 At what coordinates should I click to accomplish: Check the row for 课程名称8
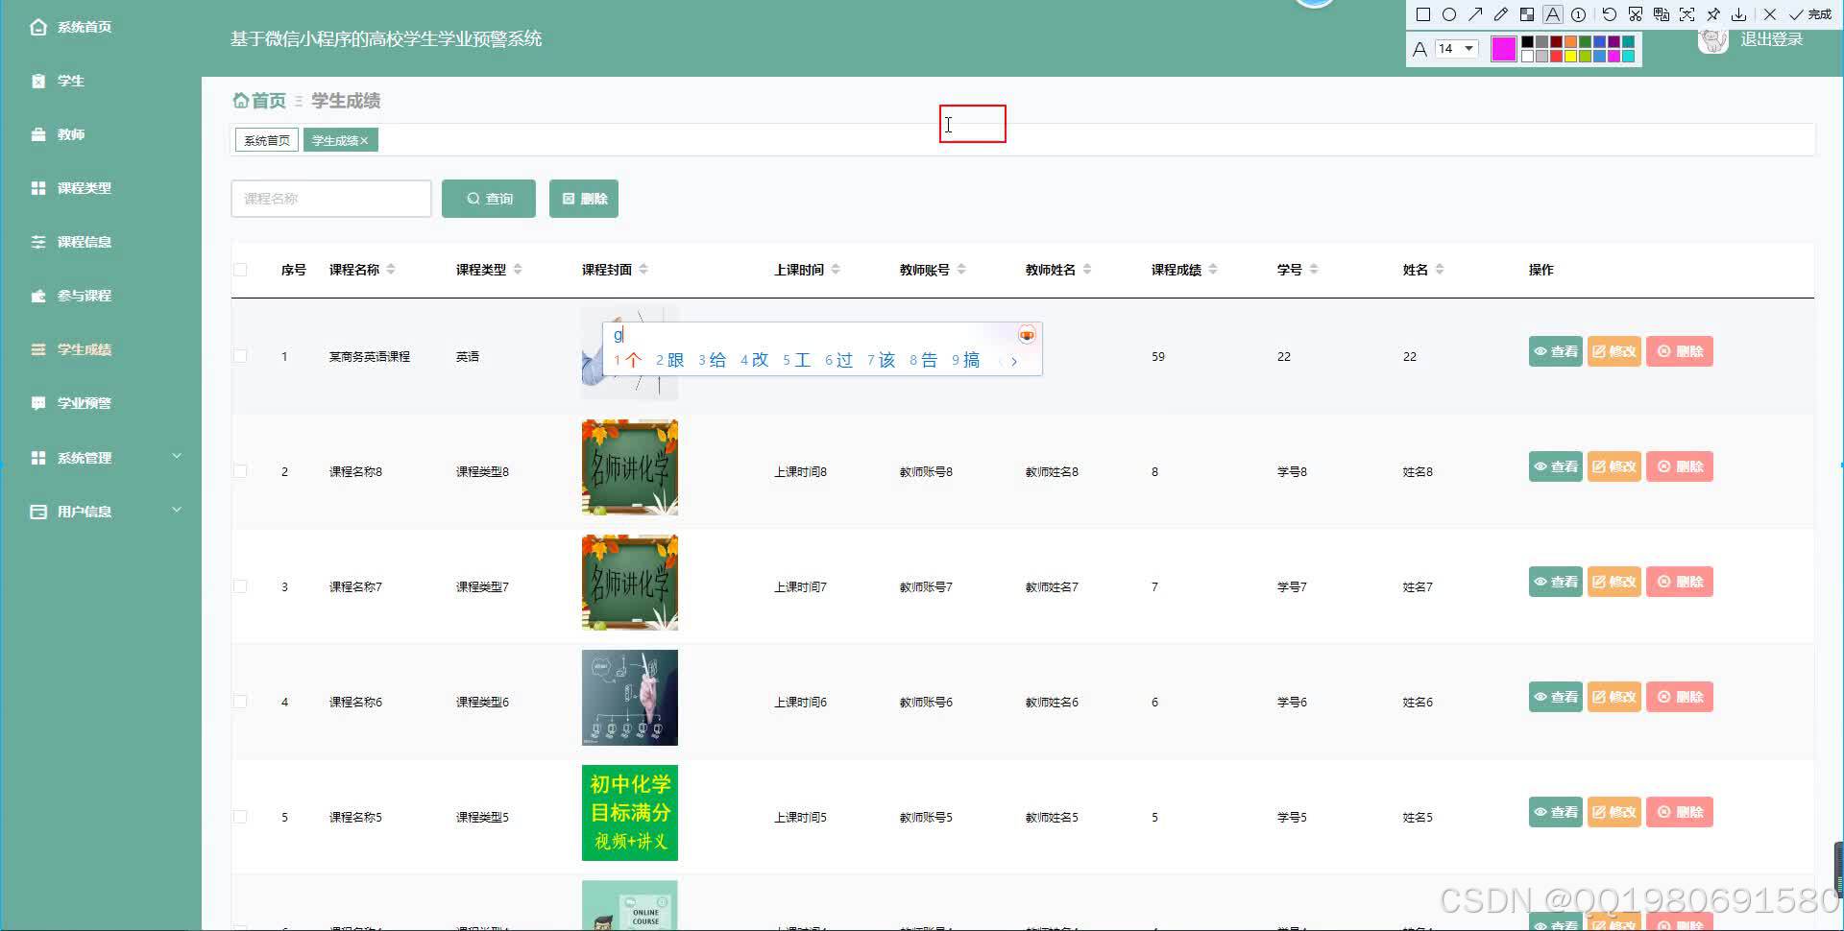coord(240,471)
